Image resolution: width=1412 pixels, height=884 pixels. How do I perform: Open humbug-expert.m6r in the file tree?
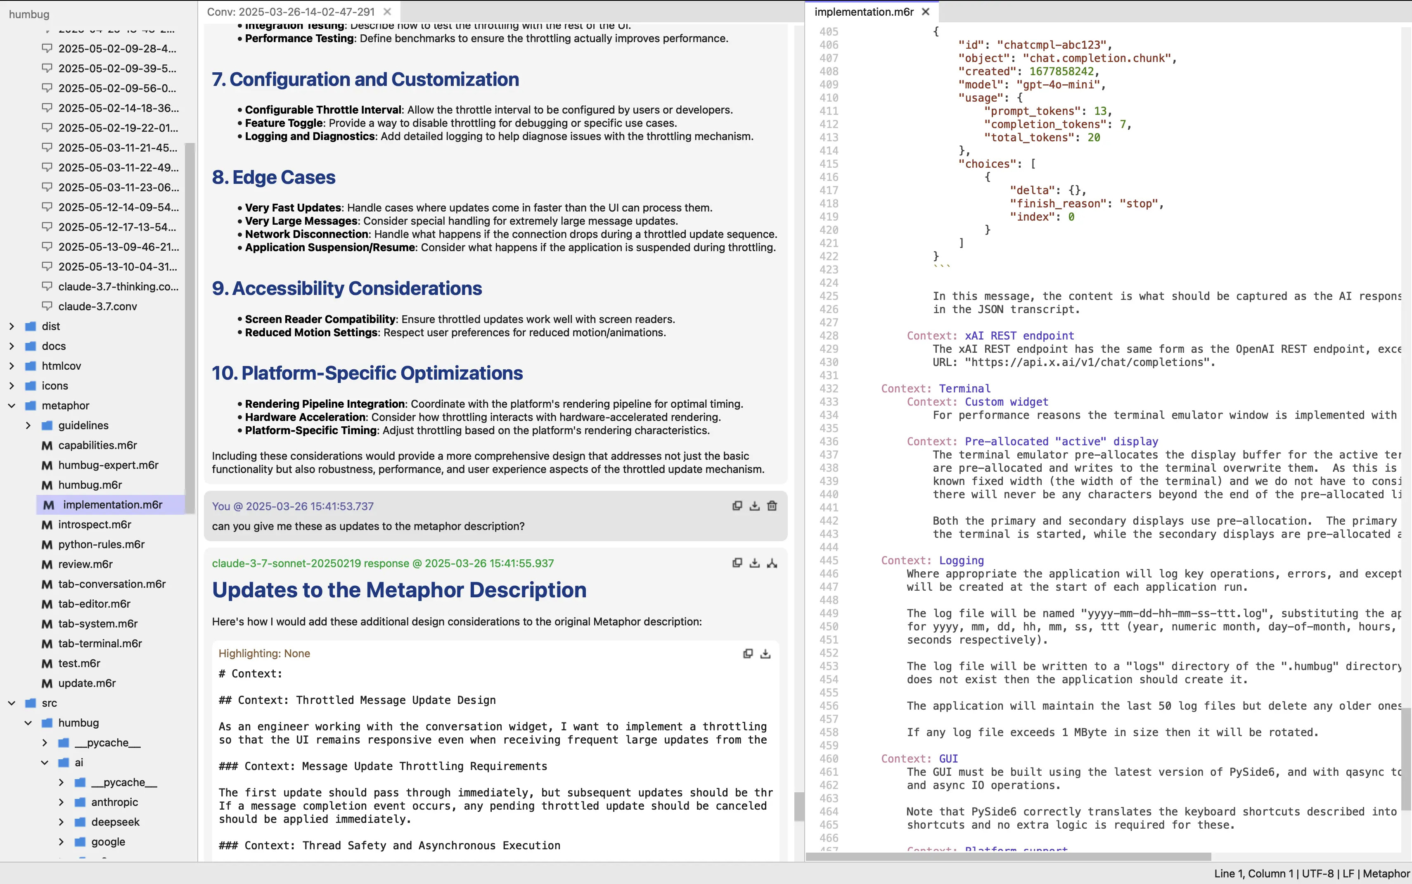(x=108, y=466)
